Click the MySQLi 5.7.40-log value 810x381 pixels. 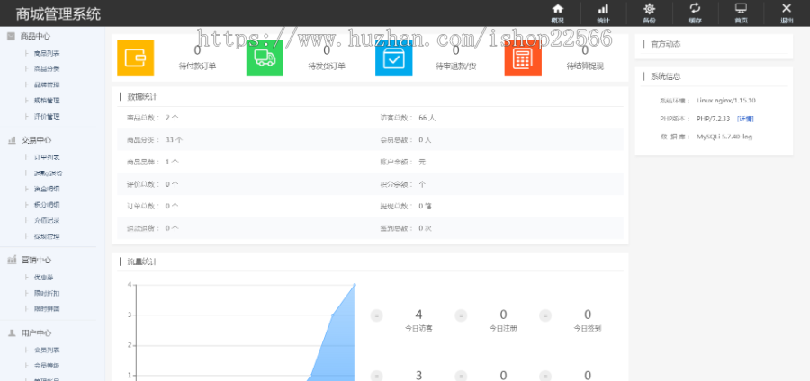pos(724,137)
